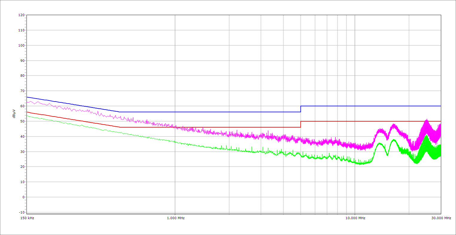Image resolution: width=456 pixels, height=235 pixels.
Task: Click the blue limit line's bend where it flattens
Action: coord(119,112)
